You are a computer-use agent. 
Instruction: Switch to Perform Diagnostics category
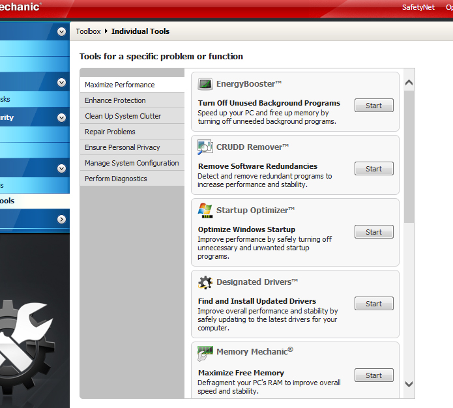click(x=132, y=179)
